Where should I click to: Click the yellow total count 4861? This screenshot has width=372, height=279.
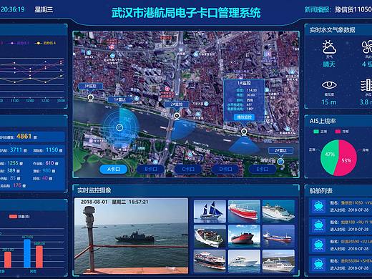pyautogui.click(x=24, y=137)
